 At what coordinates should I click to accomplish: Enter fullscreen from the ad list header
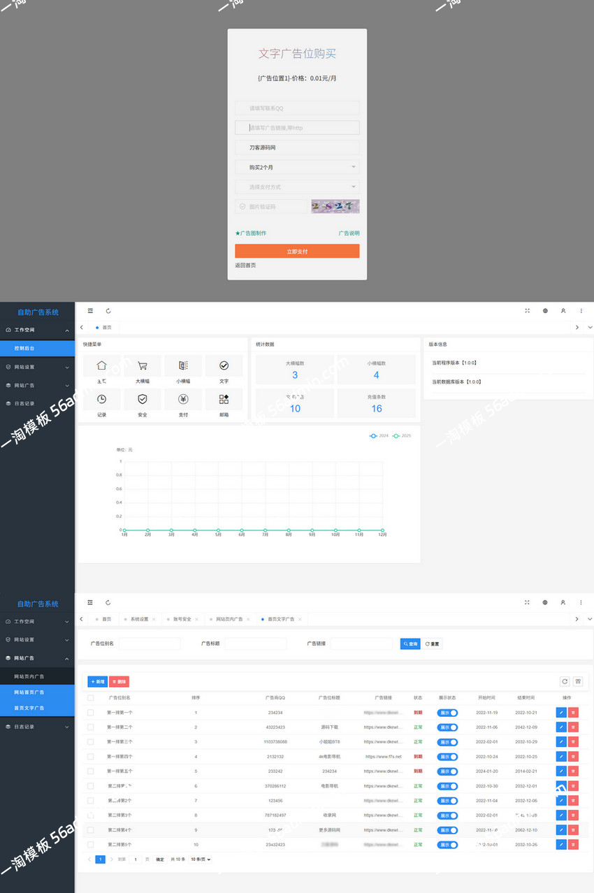(x=527, y=602)
